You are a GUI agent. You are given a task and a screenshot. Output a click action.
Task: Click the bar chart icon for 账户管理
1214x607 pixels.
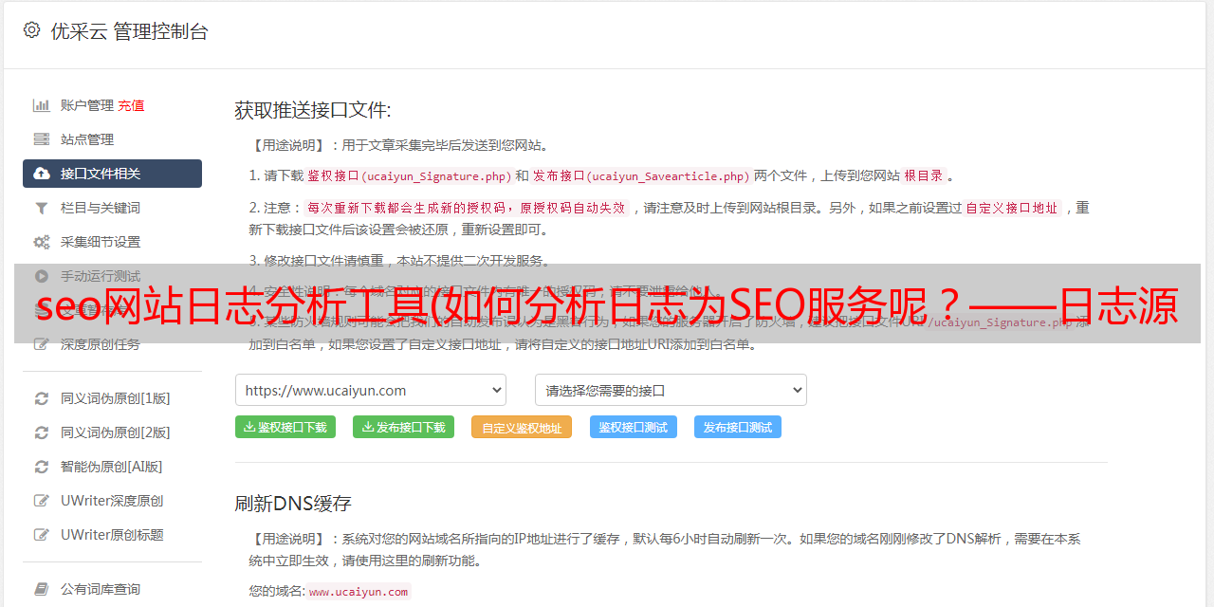pyautogui.click(x=41, y=105)
